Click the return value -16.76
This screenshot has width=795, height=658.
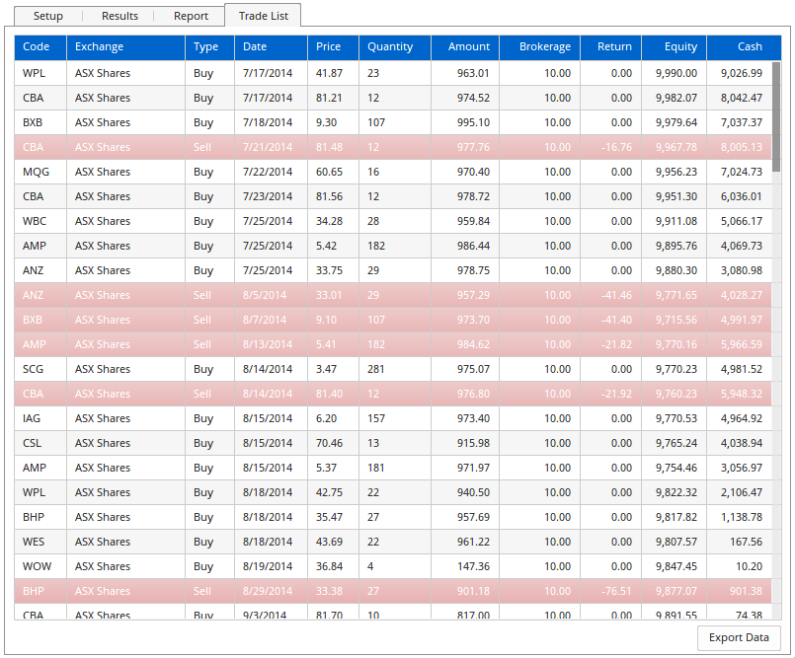click(616, 147)
